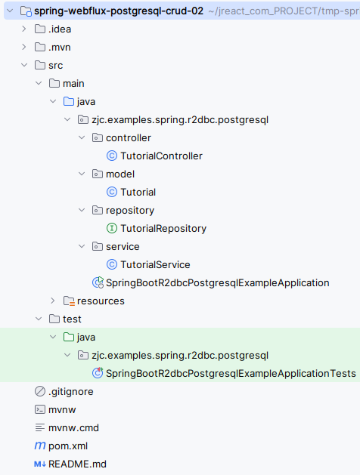Collapse the test folder
The width and height of the screenshot is (360, 475).
pyautogui.click(x=39, y=319)
